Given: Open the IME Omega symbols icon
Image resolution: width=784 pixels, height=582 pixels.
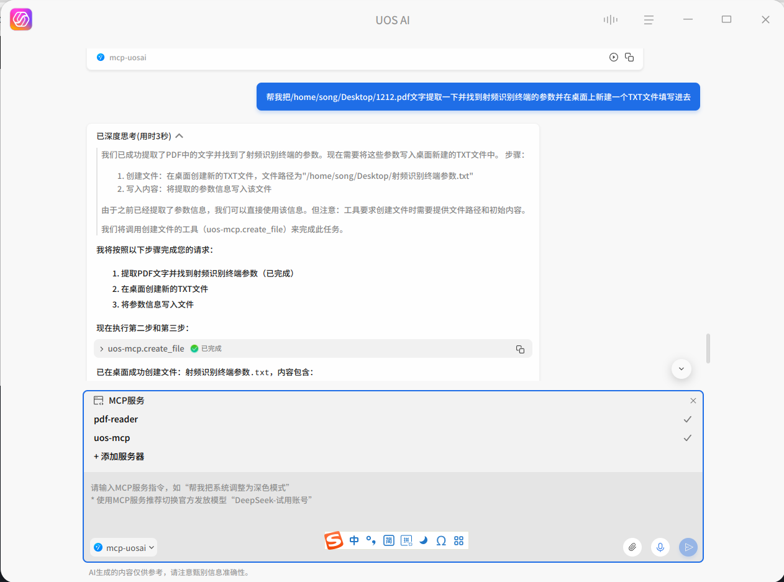Looking at the screenshot, I should click(x=441, y=540).
